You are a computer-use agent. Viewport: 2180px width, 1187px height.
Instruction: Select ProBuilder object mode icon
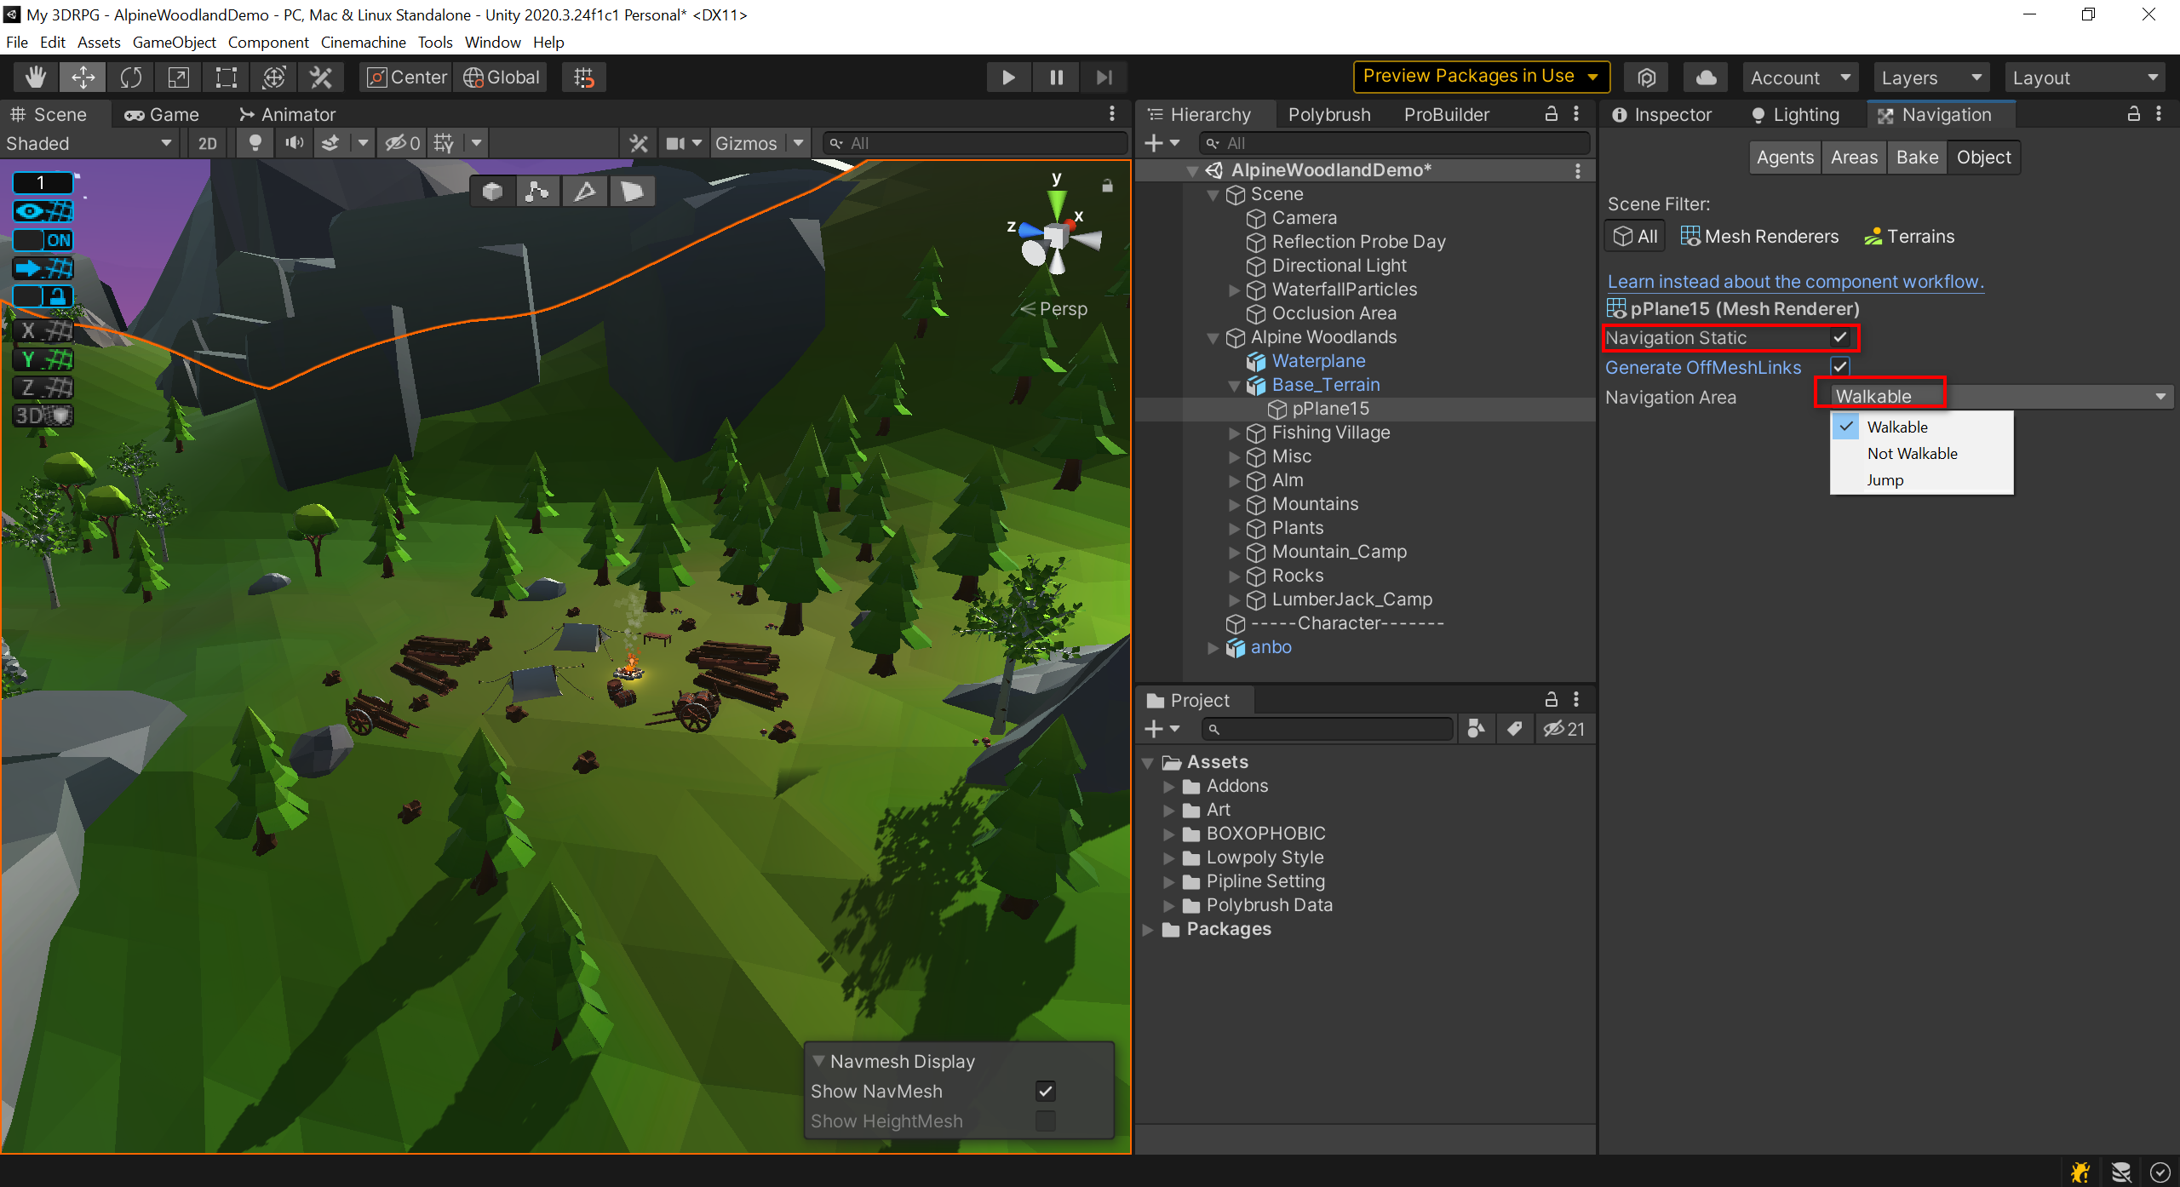click(x=492, y=192)
